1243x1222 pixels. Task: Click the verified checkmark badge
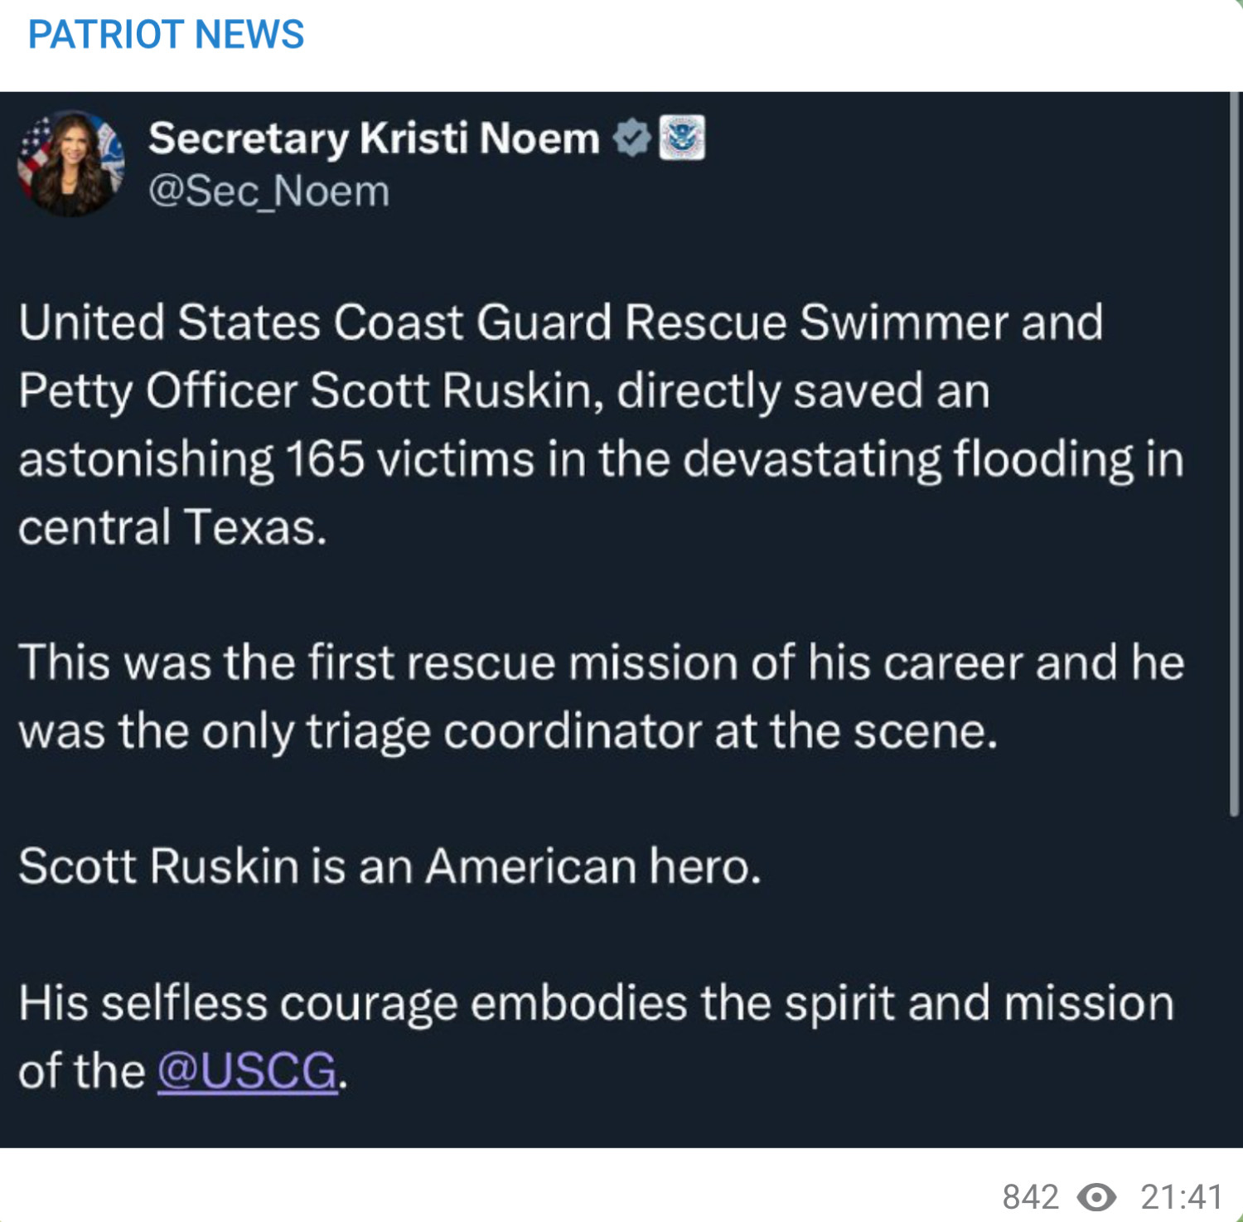(x=632, y=138)
